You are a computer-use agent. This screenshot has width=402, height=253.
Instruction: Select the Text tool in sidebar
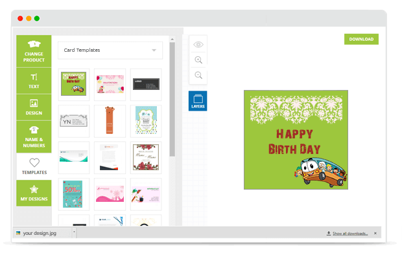click(x=34, y=81)
